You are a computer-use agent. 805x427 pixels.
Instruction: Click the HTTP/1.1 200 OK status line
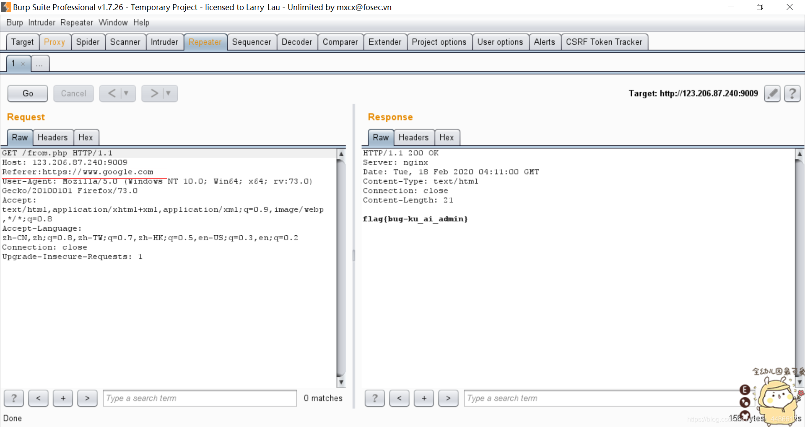click(401, 153)
